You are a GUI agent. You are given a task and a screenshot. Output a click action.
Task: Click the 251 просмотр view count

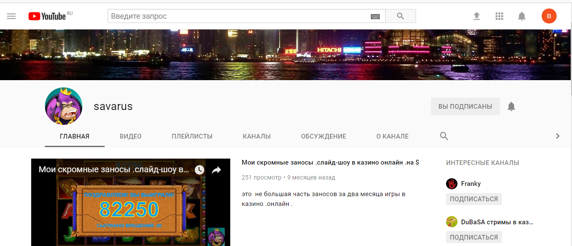[x=261, y=177]
